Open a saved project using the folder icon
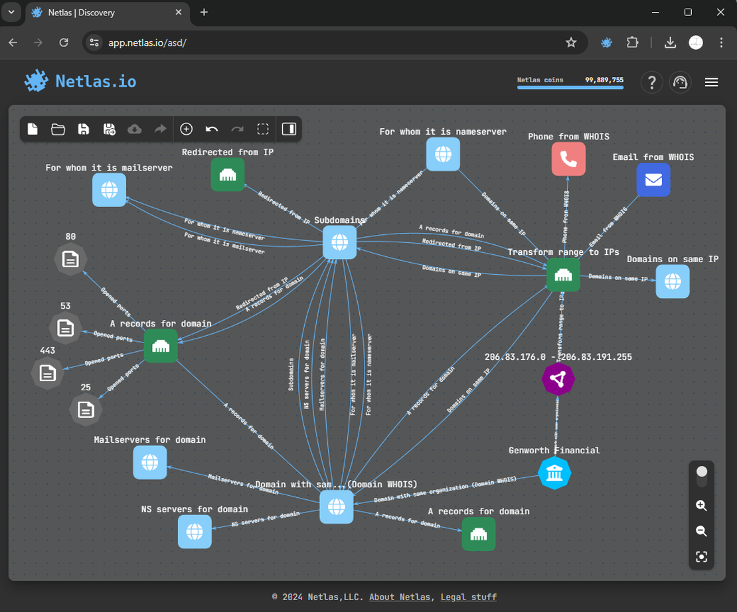Viewport: 737px width, 612px height. click(x=58, y=129)
